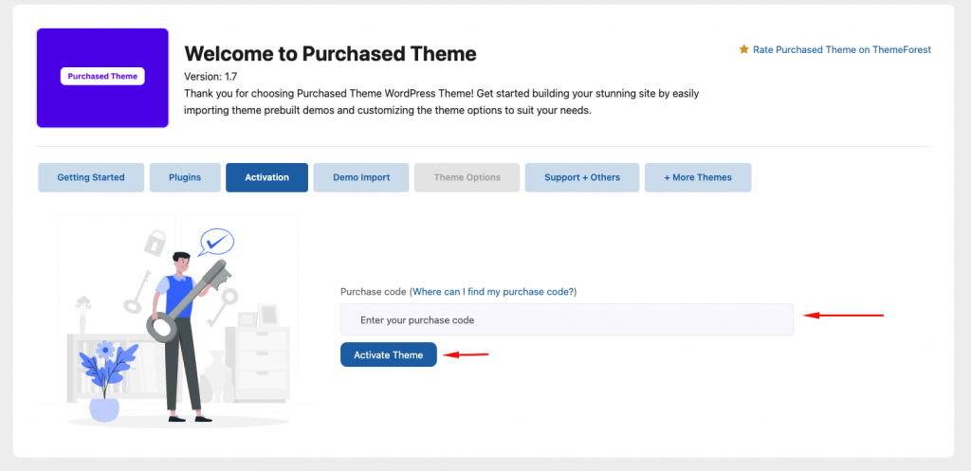View the + More Themes tab

pyautogui.click(x=697, y=177)
